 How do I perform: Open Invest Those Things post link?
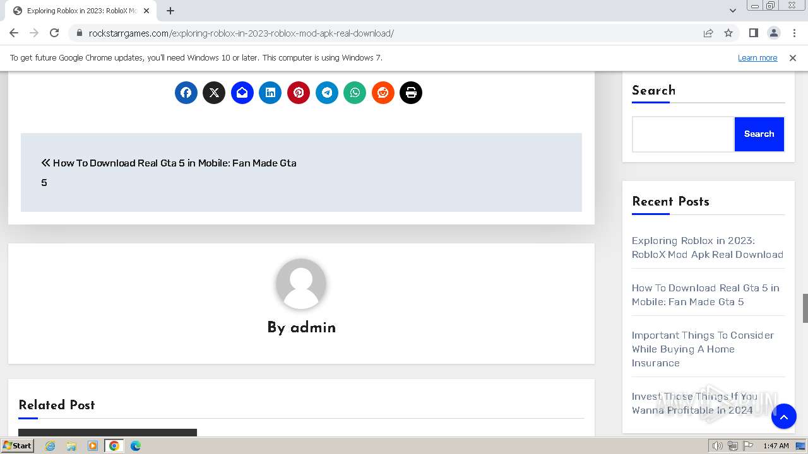(694, 403)
